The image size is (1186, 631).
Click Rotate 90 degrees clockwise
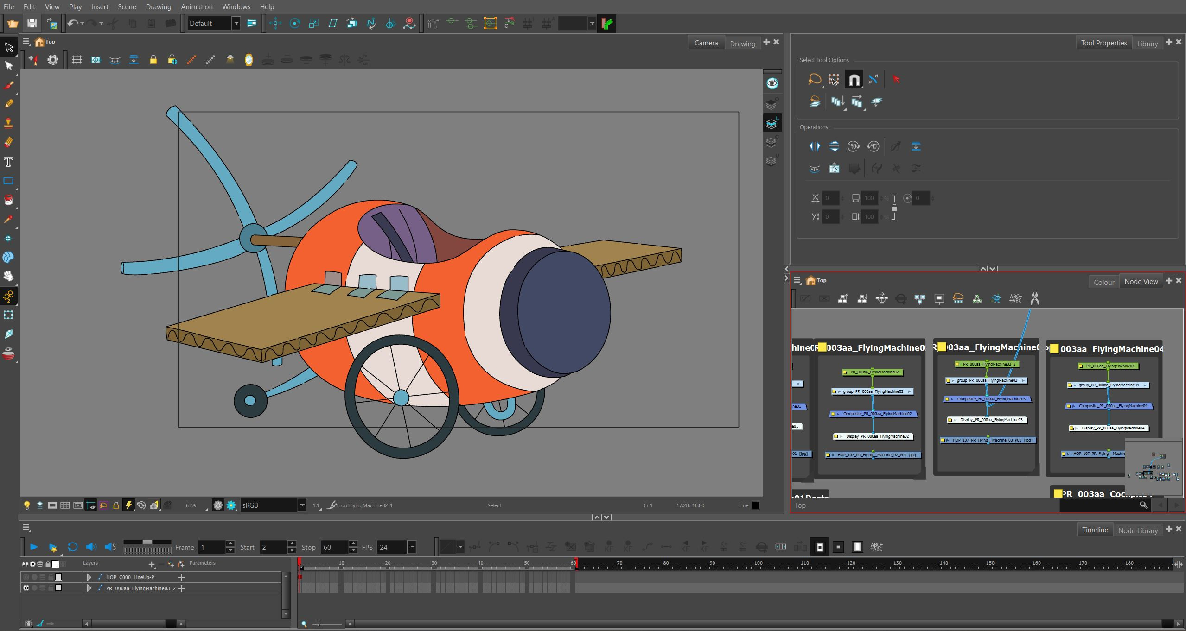(854, 146)
